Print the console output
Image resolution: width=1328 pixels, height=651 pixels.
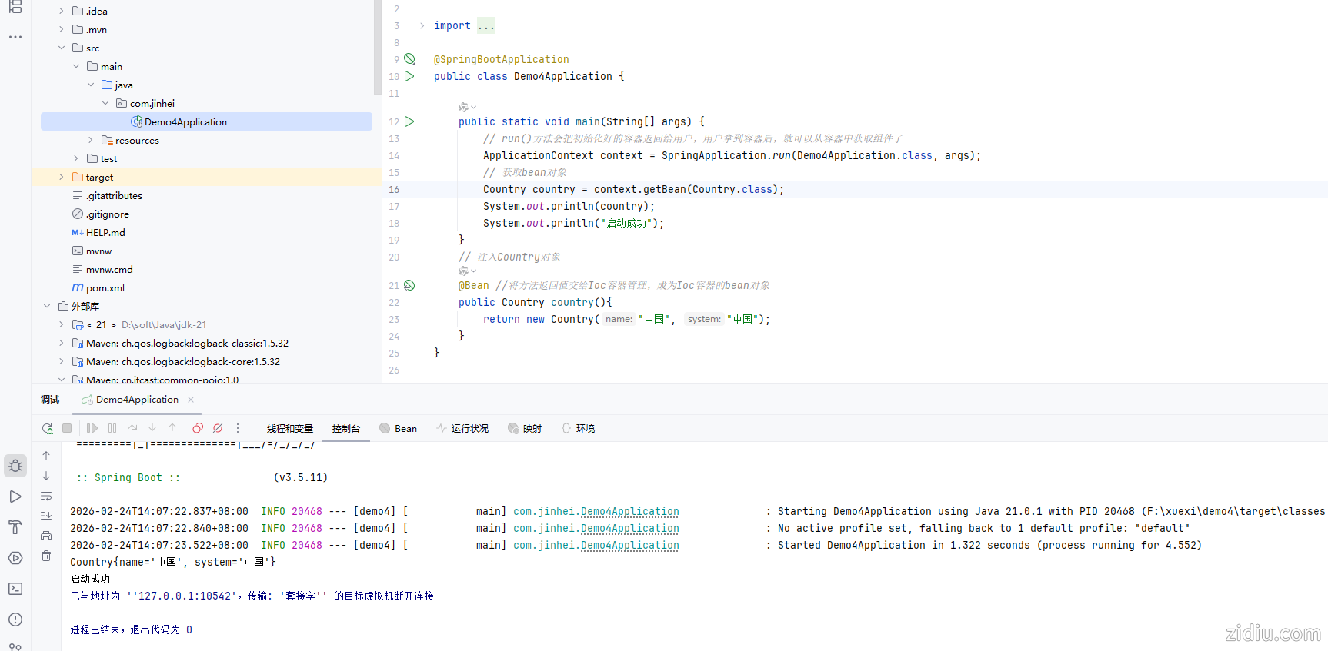(46, 536)
